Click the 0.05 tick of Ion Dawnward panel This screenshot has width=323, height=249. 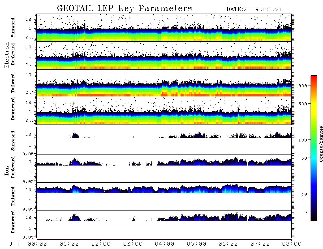pos(28,237)
